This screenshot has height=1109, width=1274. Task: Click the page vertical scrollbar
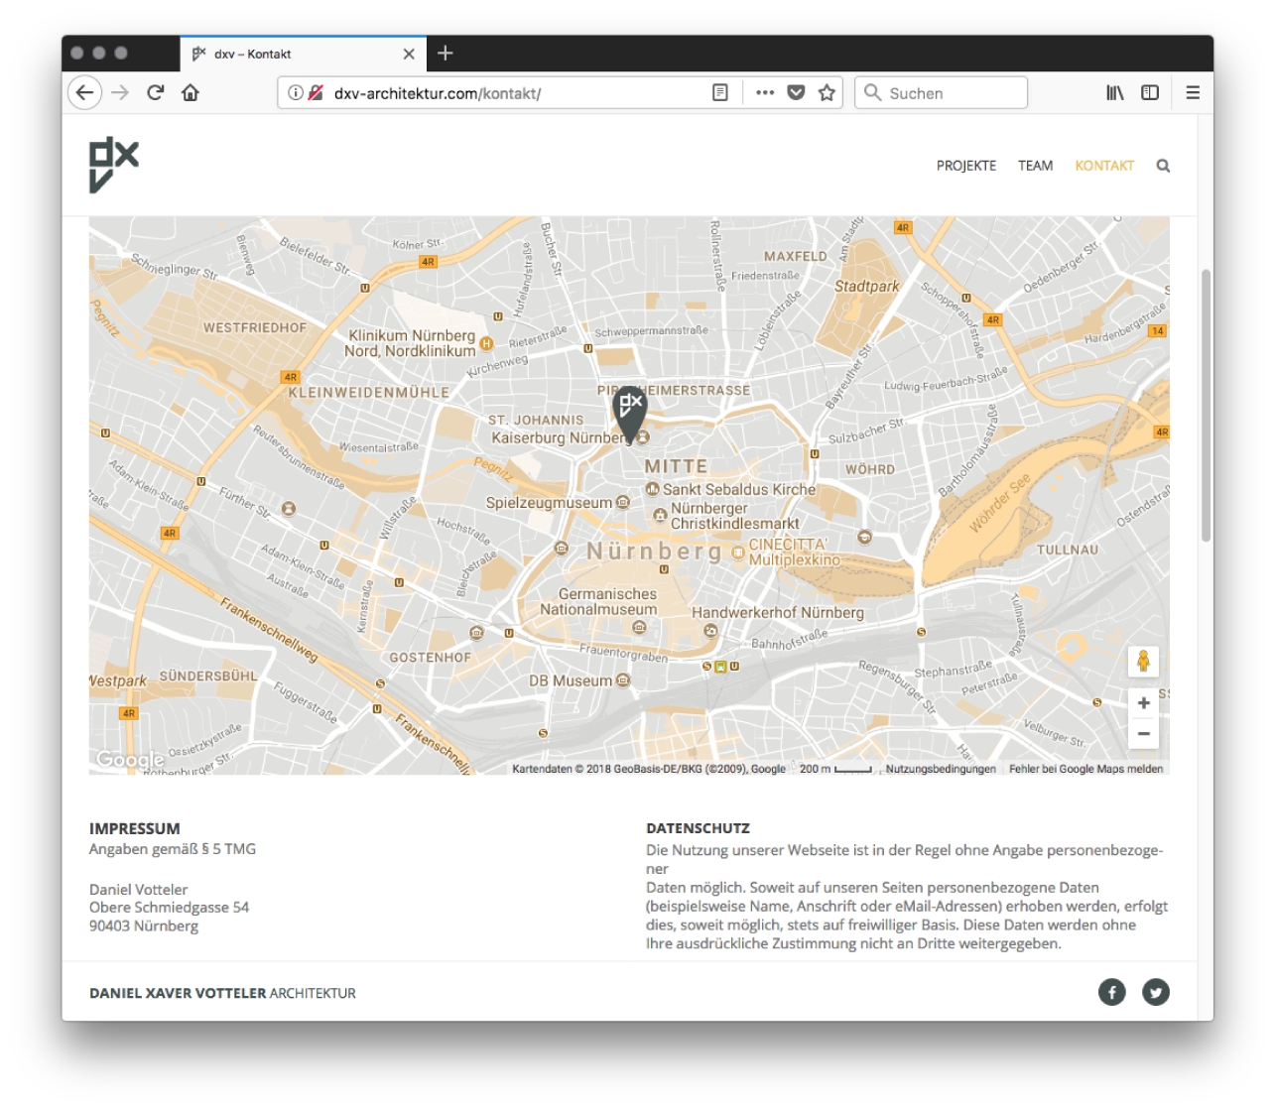(1206, 405)
